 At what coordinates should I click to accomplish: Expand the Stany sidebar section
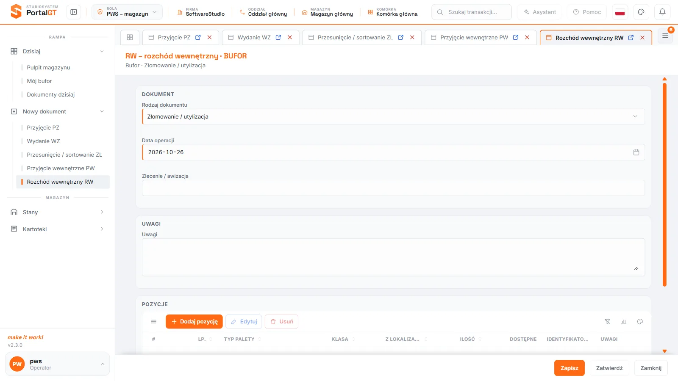[57, 212]
